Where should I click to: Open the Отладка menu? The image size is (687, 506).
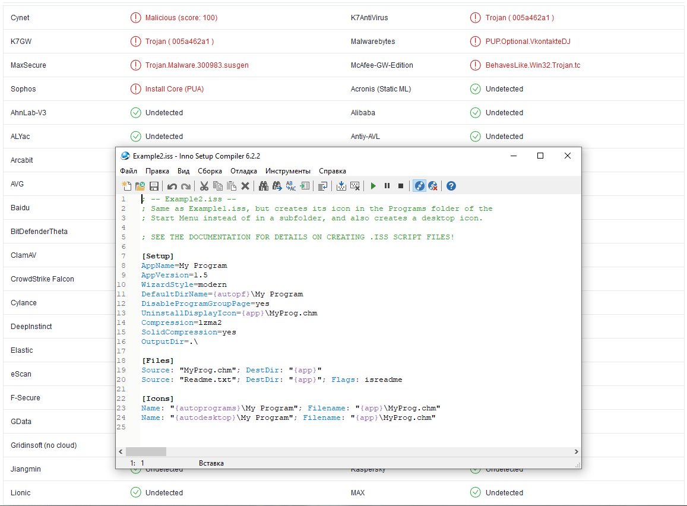coord(243,171)
